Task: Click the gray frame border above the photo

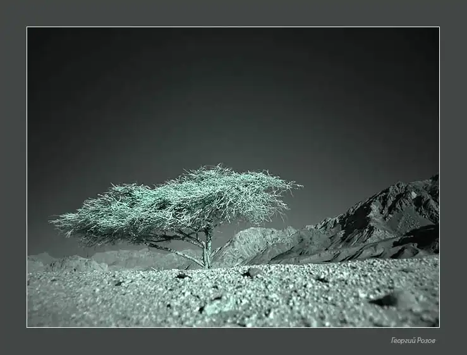Action: [233, 13]
